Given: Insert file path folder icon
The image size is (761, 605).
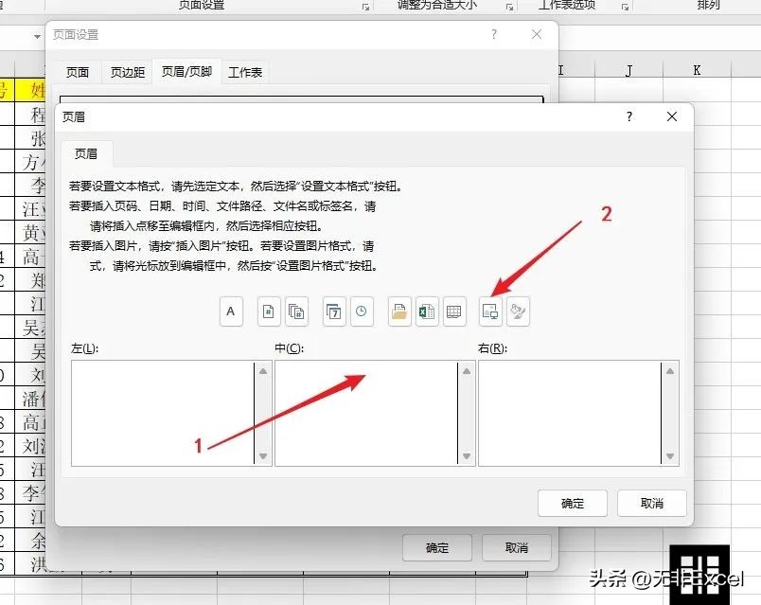Looking at the screenshot, I should coord(399,311).
